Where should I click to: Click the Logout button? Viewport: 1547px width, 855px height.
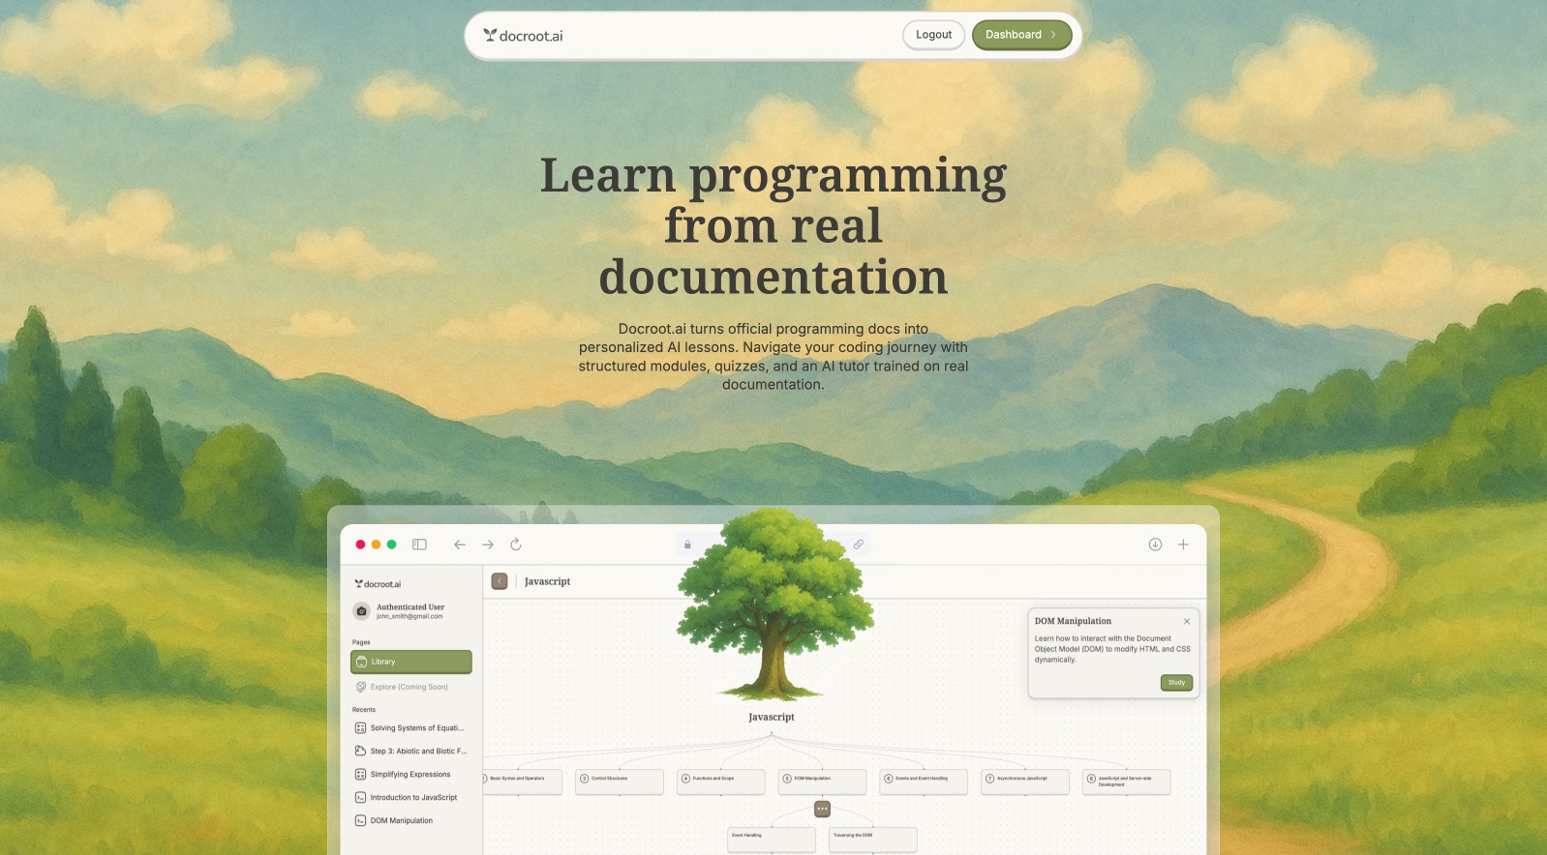934,35
